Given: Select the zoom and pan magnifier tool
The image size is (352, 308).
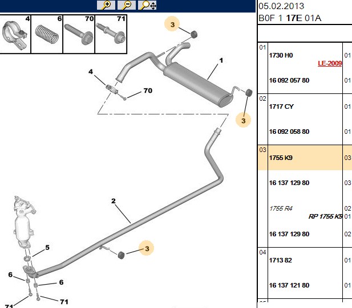Looking at the screenshot, I should [x=147, y=5].
